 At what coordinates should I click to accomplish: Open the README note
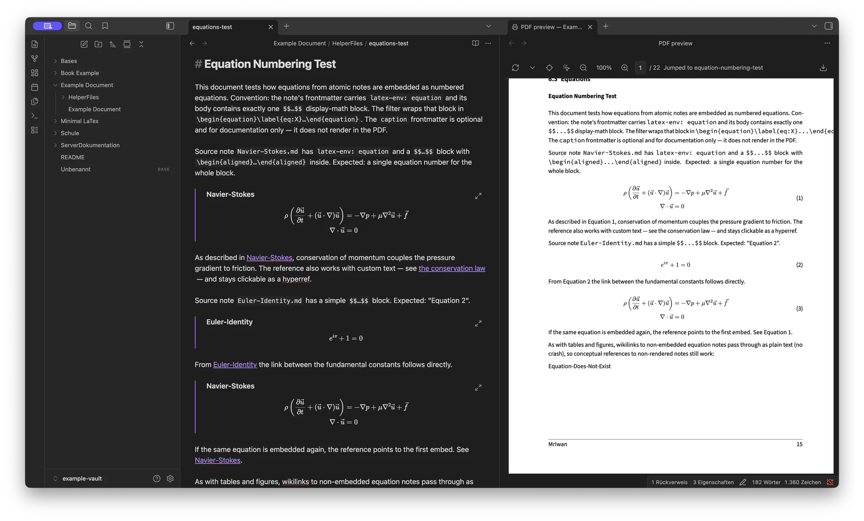coord(73,157)
